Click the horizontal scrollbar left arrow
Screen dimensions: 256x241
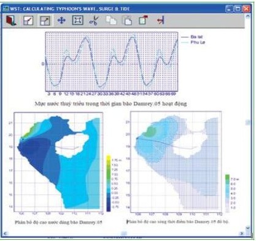6,233
